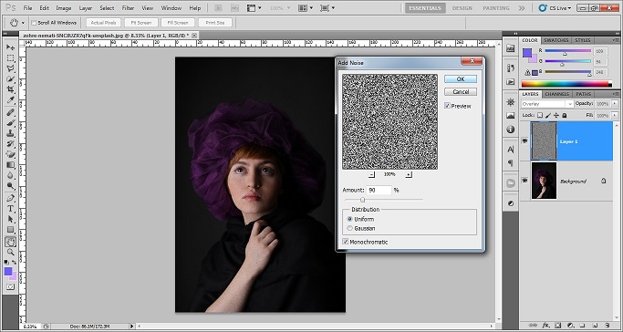Open the Fill slider arrow
This screenshot has width=623, height=332.
(x=615, y=115)
